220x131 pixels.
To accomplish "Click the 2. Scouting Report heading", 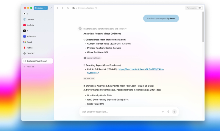I will (x=102, y=65).
